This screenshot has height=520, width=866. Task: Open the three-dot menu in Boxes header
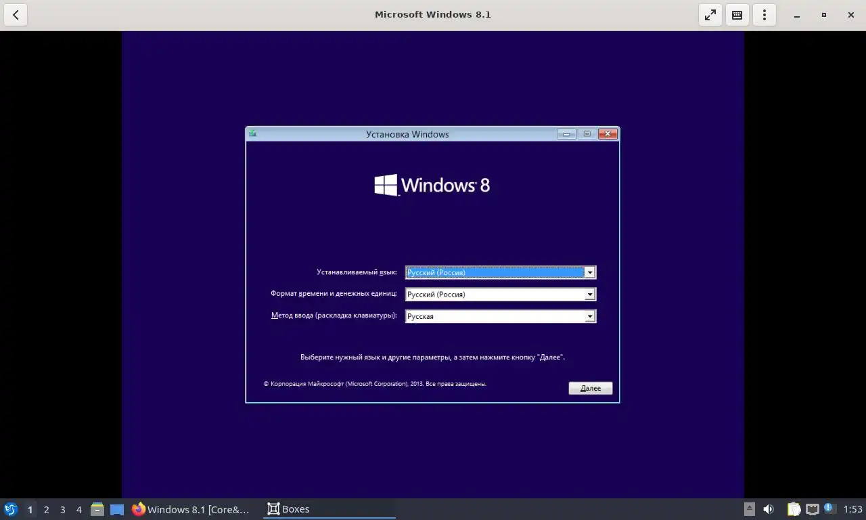(765, 15)
